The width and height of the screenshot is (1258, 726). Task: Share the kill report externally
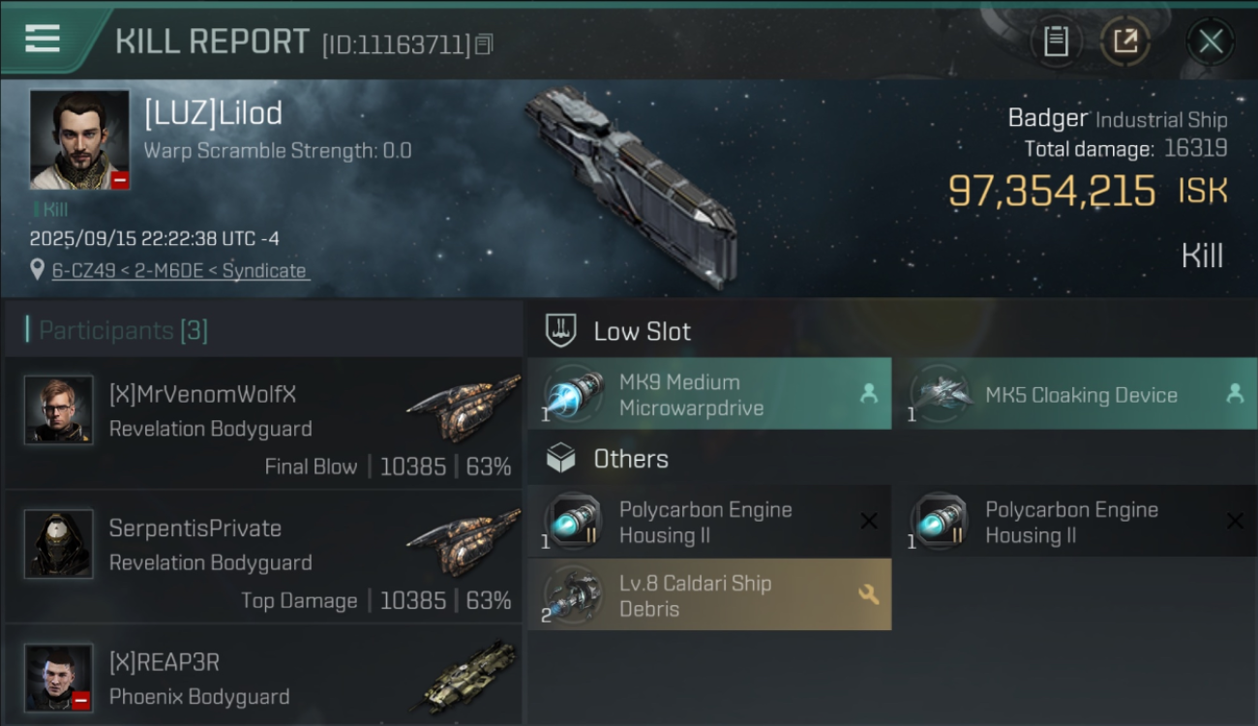click(x=1124, y=42)
